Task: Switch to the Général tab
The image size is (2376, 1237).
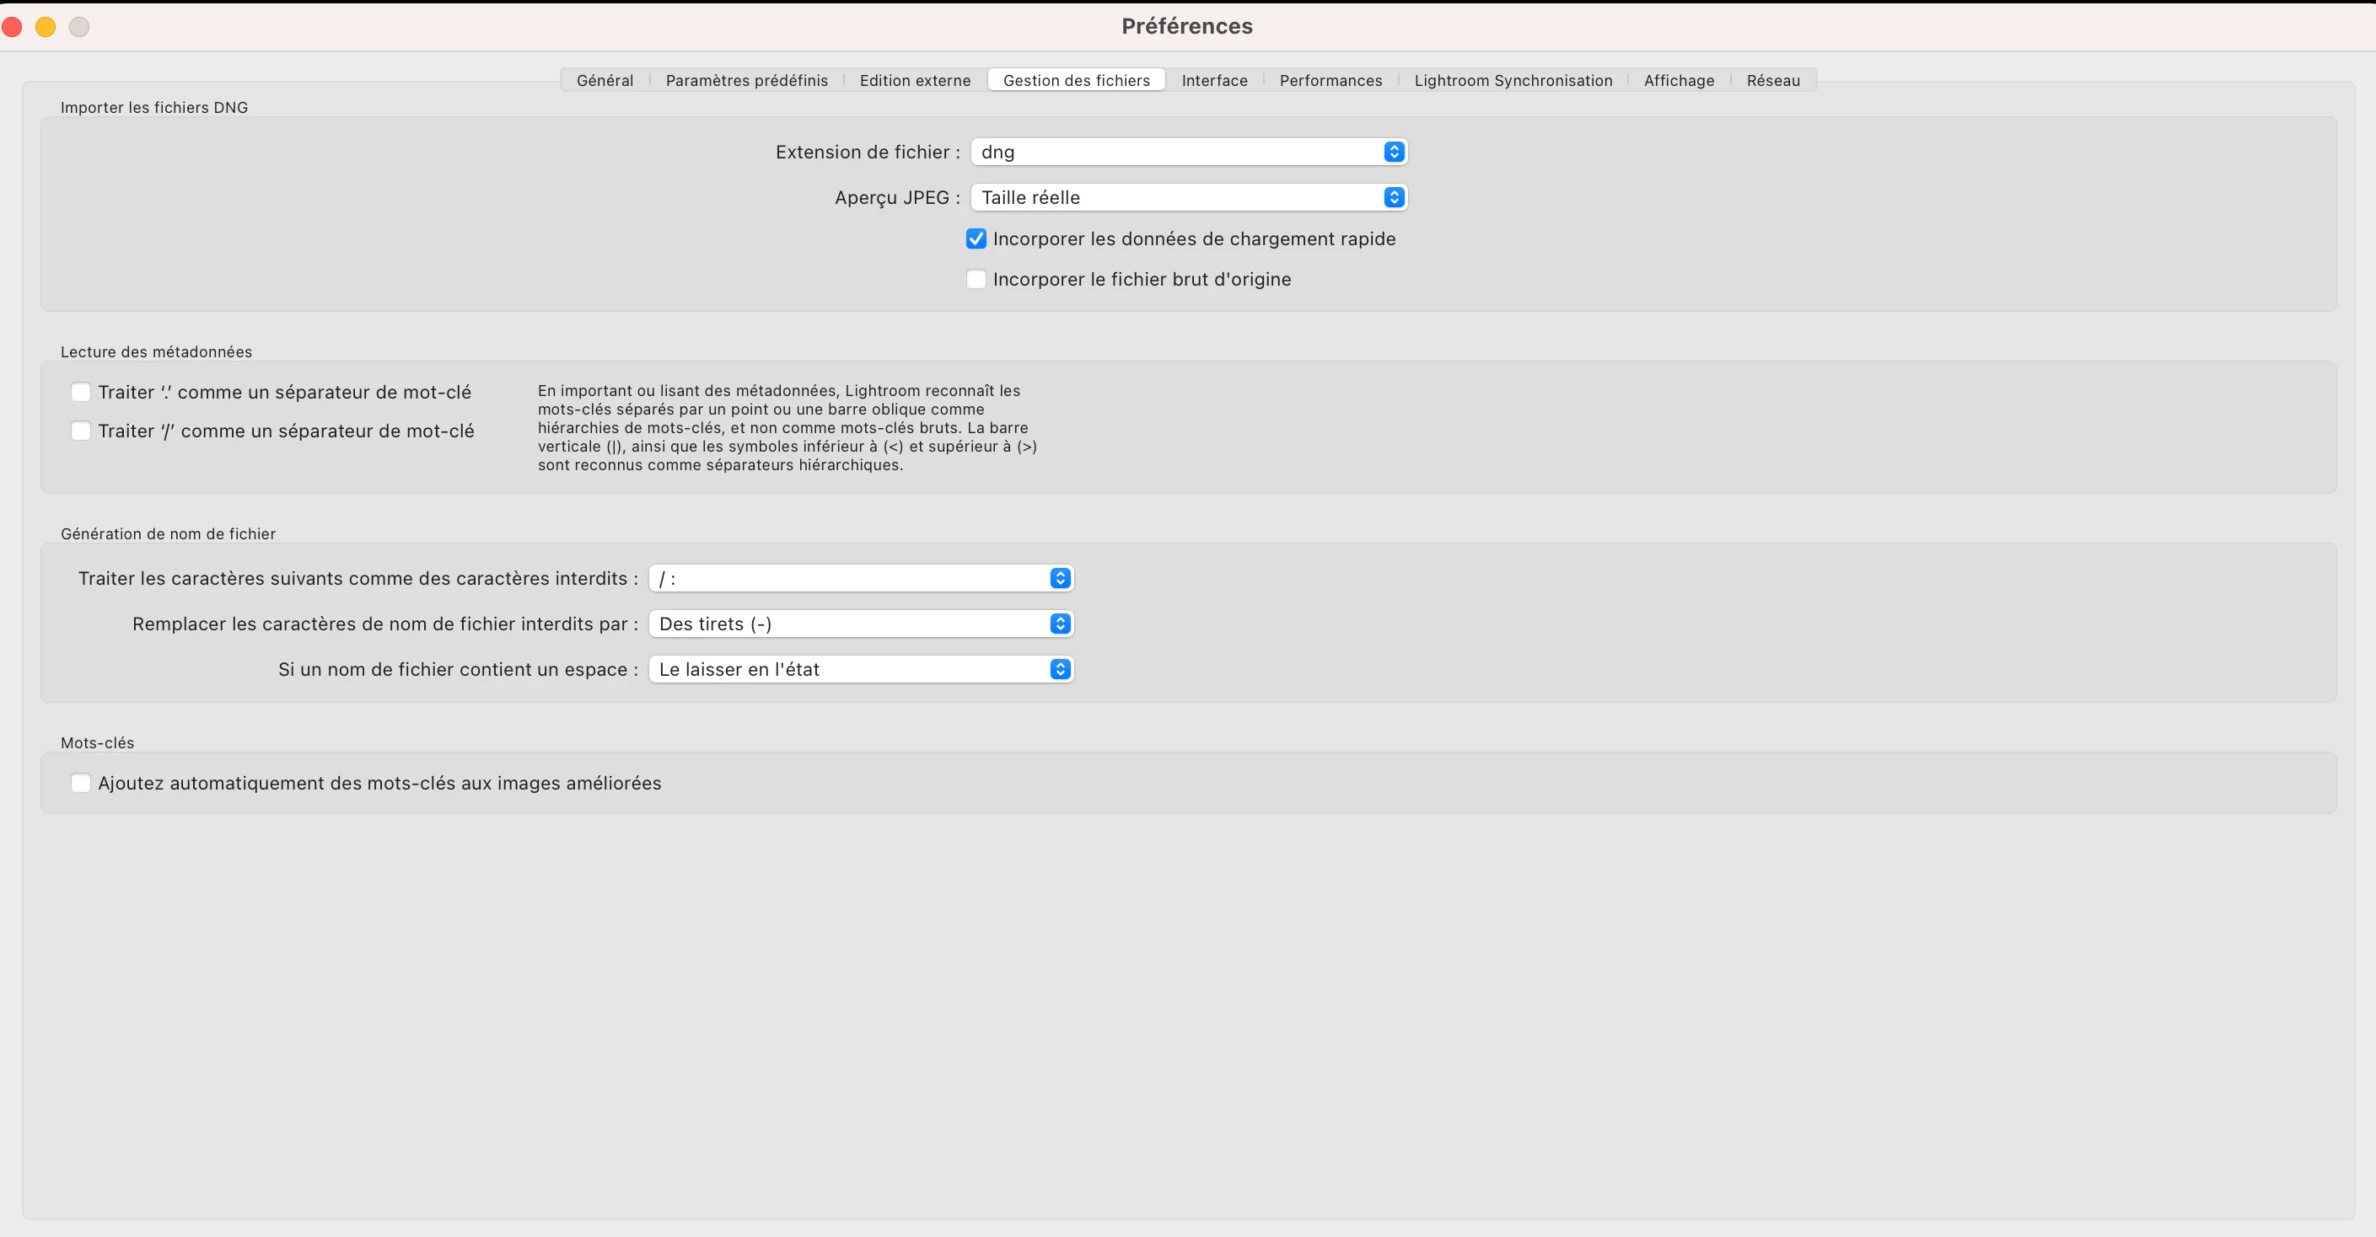Action: pos(605,80)
